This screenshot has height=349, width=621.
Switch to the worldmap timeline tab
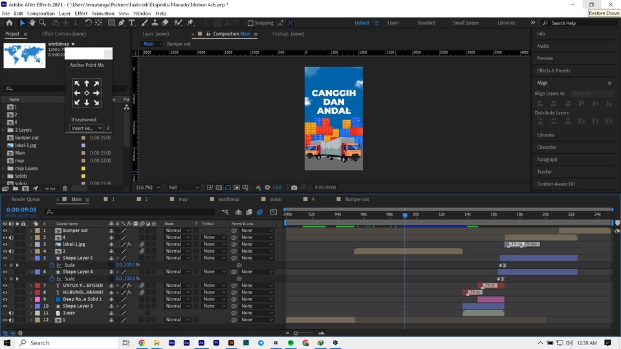[x=229, y=200]
